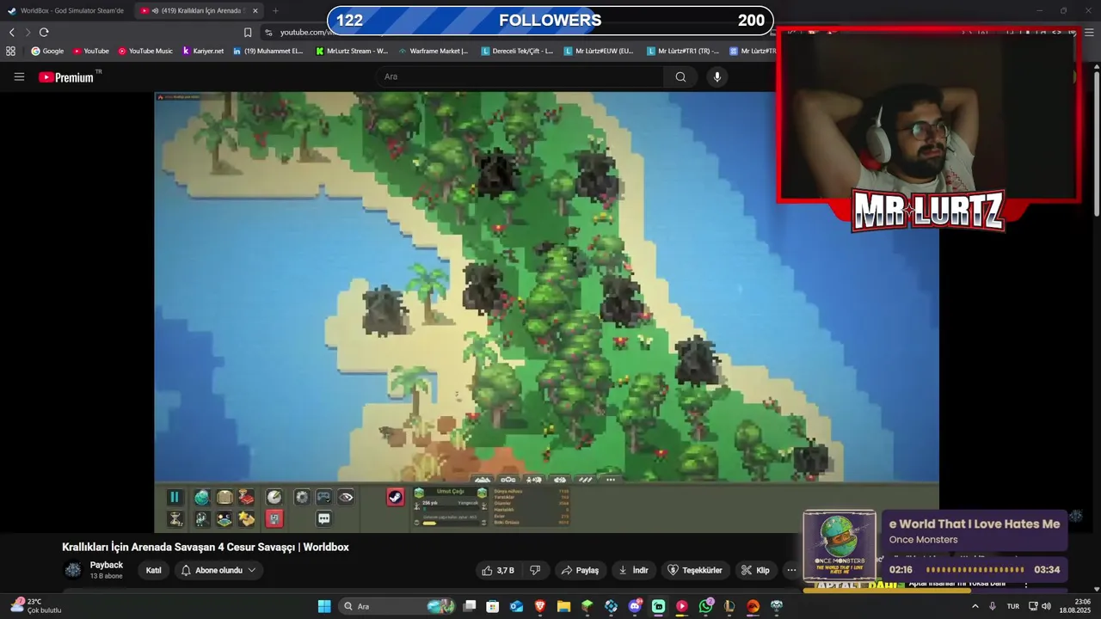Click the hourglass speed icon in game toolbar
Screen dimensions: 1101x619
point(175,518)
